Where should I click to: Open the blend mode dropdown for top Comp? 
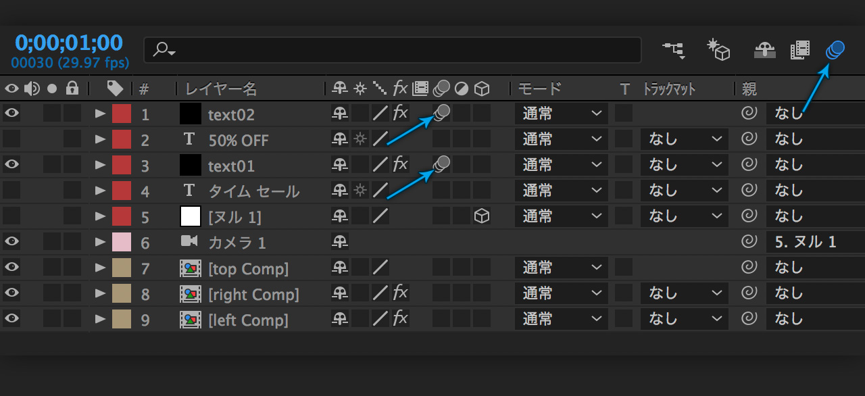pos(561,268)
